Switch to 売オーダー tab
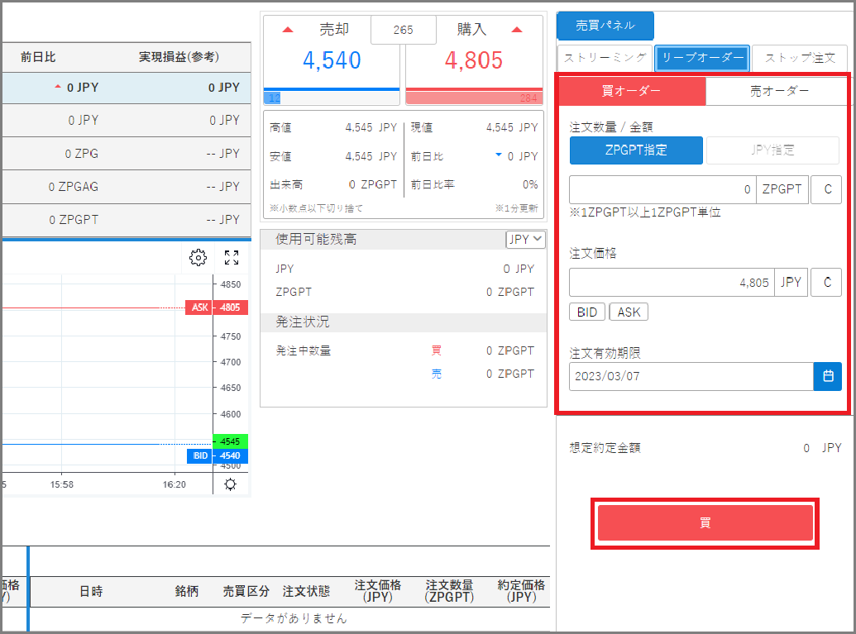The width and height of the screenshot is (856, 634). 777,91
